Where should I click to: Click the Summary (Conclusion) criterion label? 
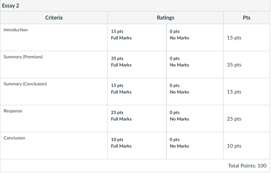(25, 84)
